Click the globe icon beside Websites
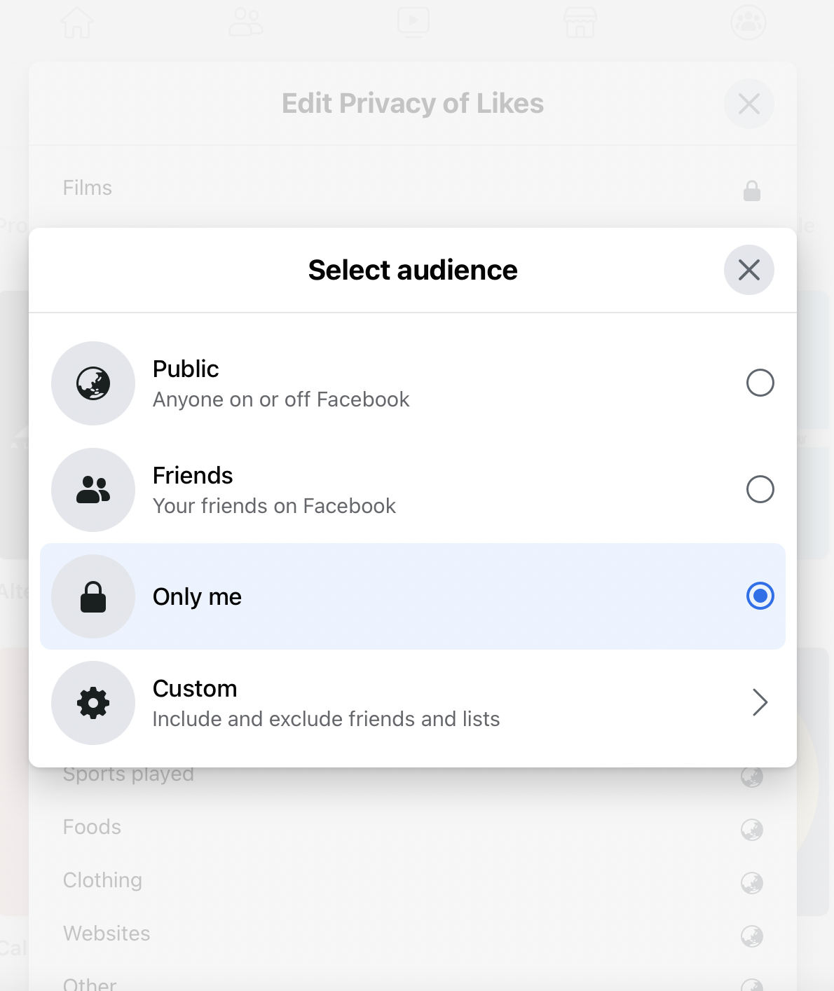The height and width of the screenshot is (991, 834). 751,935
